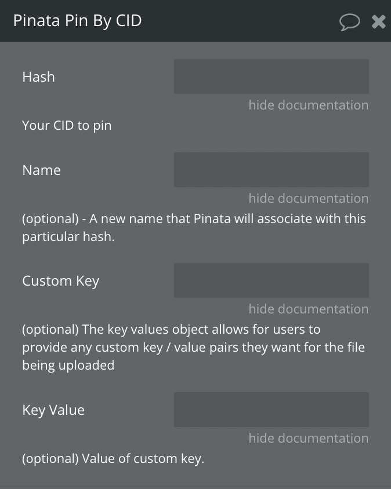This screenshot has height=489, width=391.
Task: Open the comment speech bubble icon
Action: pyautogui.click(x=349, y=22)
